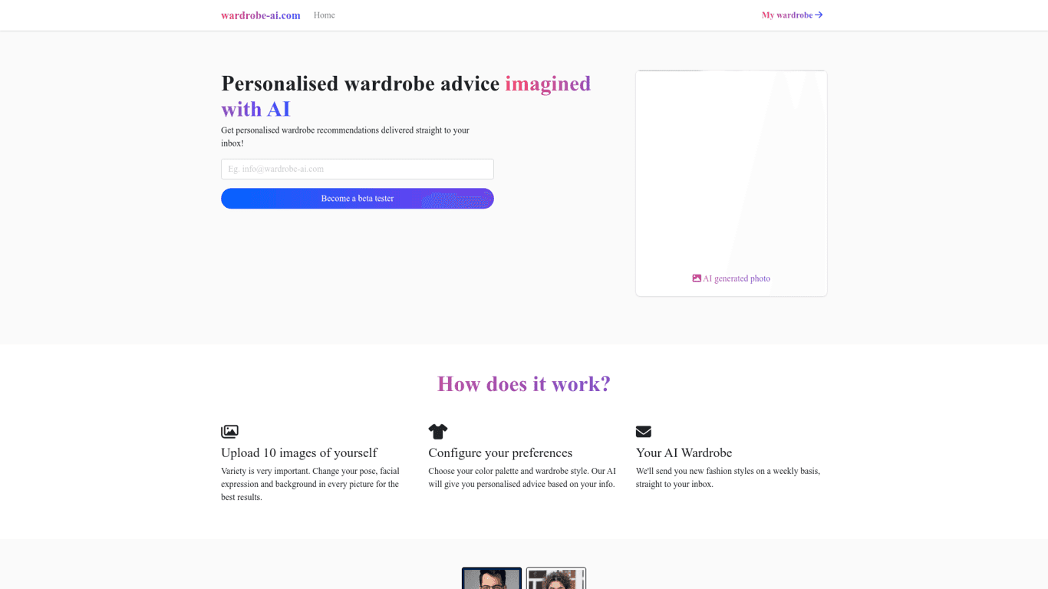Click the 'Personalised wardrobe advice imagined with AI' title
The image size is (1048, 589).
tap(405, 96)
